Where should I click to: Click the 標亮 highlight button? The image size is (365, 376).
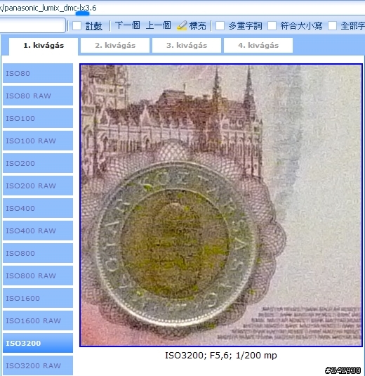[197, 26]
